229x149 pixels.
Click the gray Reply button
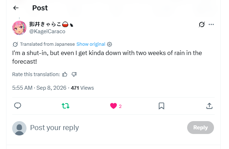(200, 128)
